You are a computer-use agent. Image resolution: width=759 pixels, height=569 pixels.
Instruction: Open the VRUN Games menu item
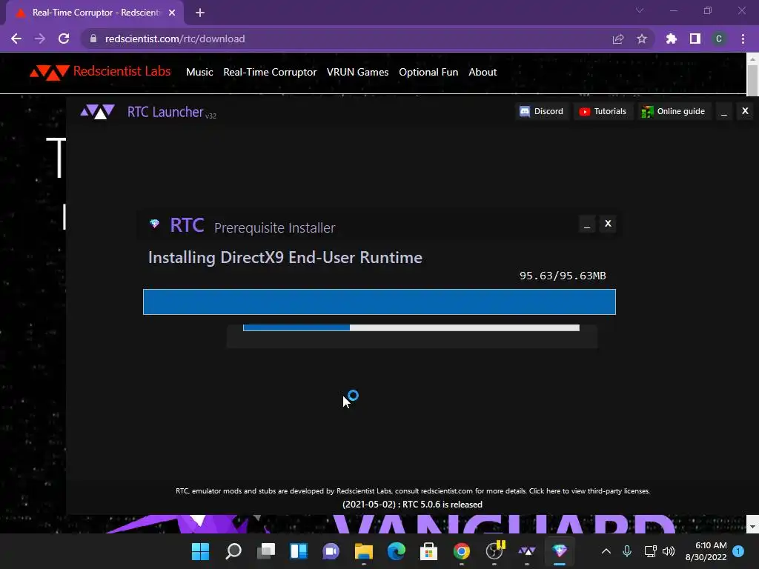click(x=358, y=72)
